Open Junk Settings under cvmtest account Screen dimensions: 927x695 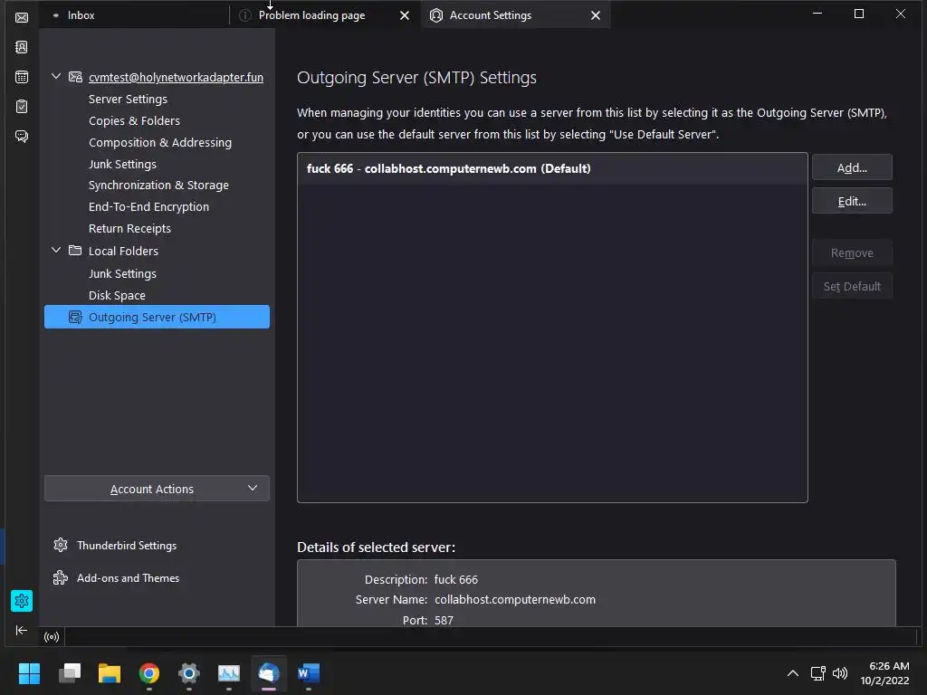122,164
